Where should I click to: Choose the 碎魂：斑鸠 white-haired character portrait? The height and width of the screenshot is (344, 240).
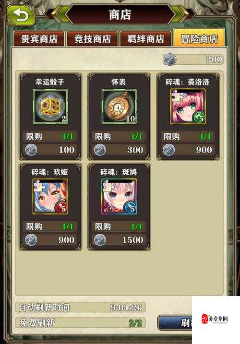[119, 196]
